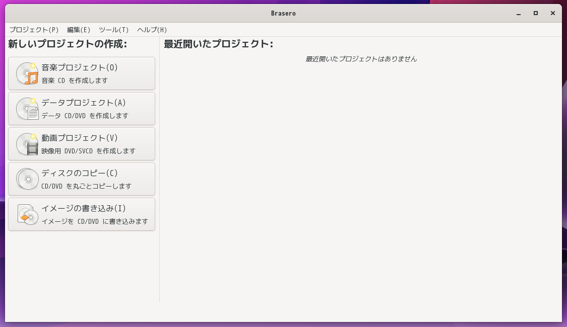Viewport: 567px width, 327px height.
Task: Click the イメージを CD/DVD に書き込みます description
Action: click(95, 221)
